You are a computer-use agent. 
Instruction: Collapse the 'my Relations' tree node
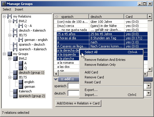(4, 16)
